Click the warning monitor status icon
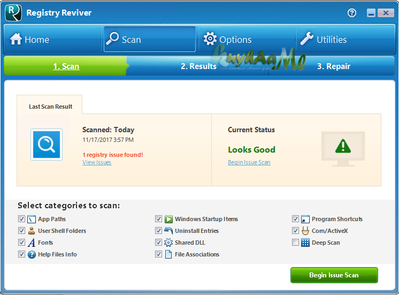Screen dimensions: 399x295 [343, 149]
